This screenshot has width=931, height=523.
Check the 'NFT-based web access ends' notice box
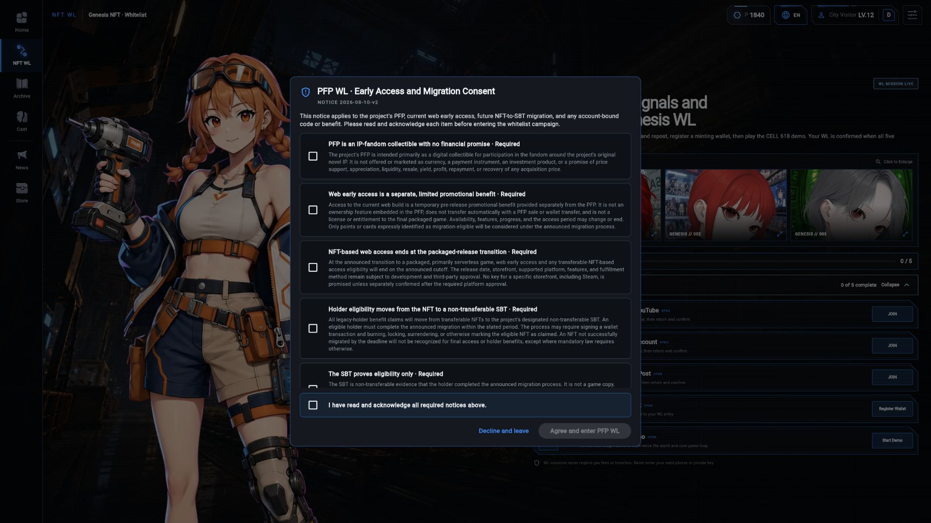tap(313, 267)
